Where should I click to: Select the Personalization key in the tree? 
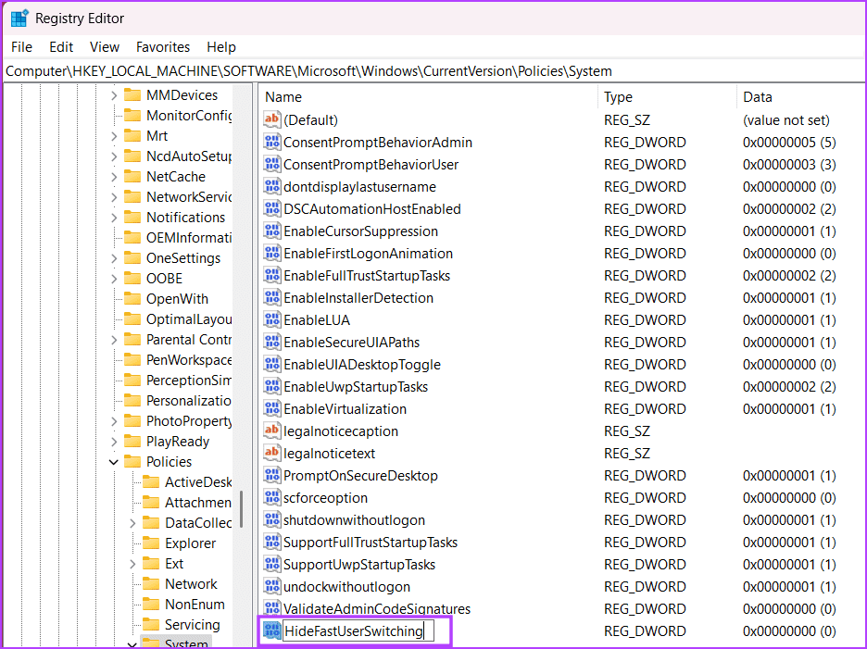click(x=189, y=401)
